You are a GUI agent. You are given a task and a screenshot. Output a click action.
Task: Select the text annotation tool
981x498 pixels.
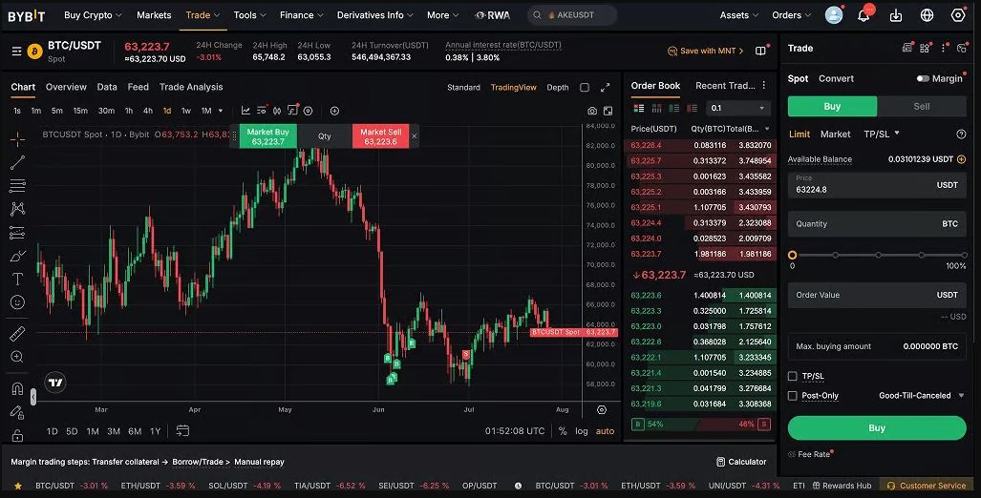coord(17,279)
